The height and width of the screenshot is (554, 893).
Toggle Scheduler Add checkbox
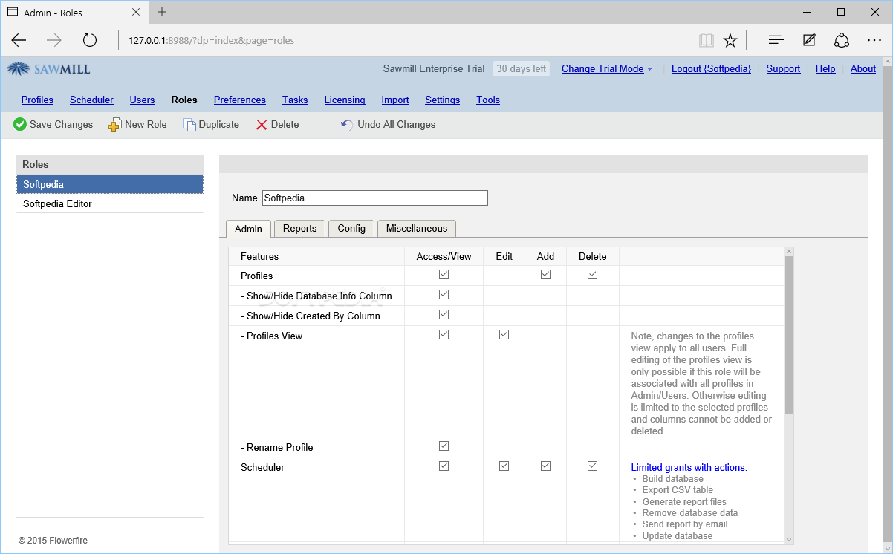tap(545, 466)
